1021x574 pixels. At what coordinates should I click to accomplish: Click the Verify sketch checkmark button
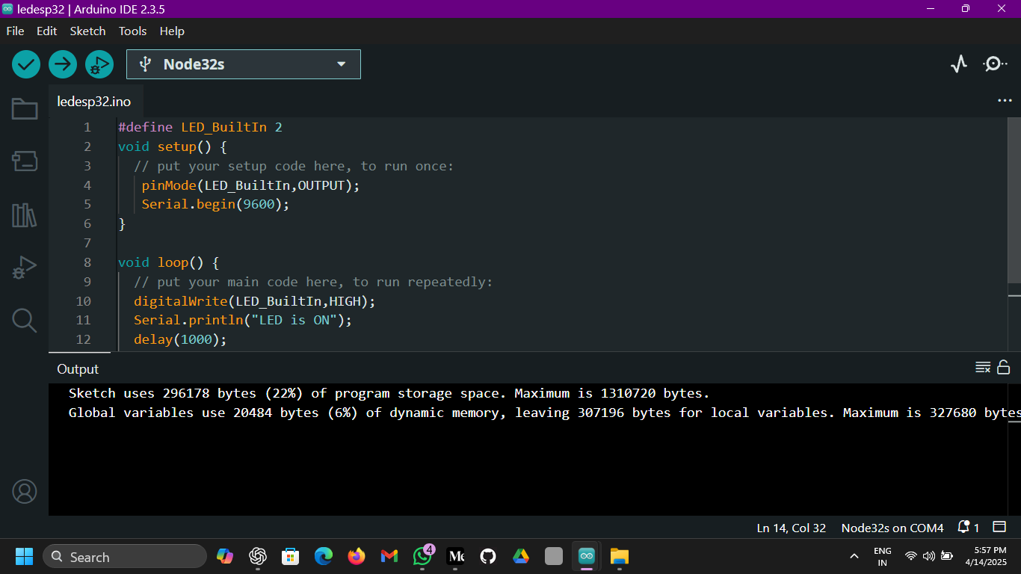click(x=26, y=64)
